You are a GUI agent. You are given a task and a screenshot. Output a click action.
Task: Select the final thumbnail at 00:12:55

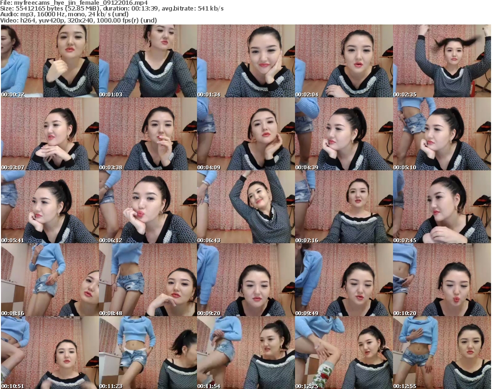click(x=442, y=353)
